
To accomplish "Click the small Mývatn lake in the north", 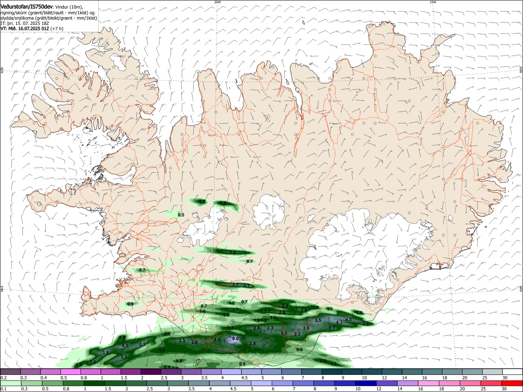I will (x=267, y=118).
